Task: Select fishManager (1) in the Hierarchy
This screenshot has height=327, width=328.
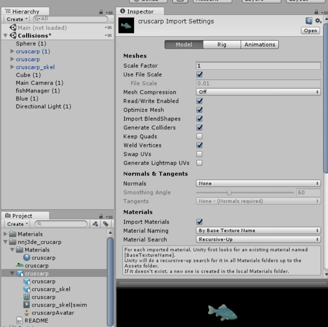Action: tap(38, 91)
